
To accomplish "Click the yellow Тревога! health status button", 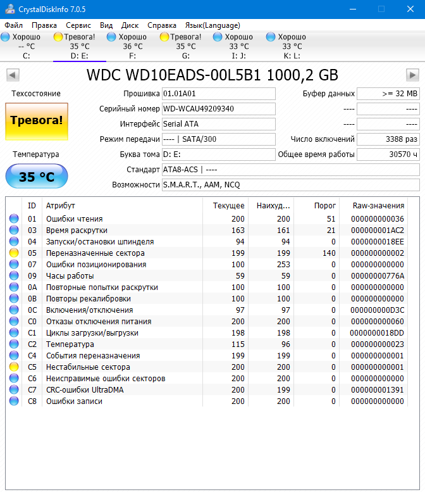I will tap(37, 121).
